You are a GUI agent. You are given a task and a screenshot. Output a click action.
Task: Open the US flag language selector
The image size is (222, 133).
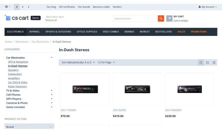pos(8,7)
